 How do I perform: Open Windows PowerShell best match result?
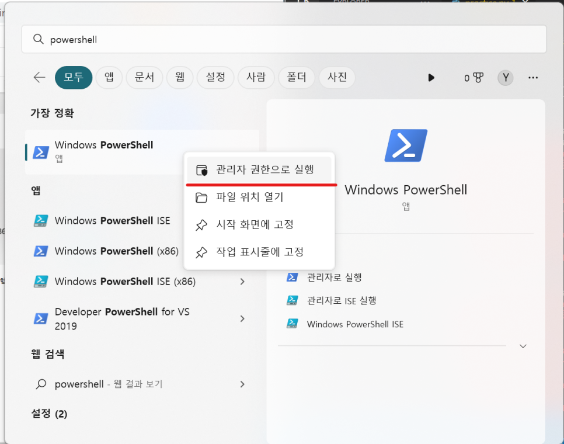pos(142,152)
